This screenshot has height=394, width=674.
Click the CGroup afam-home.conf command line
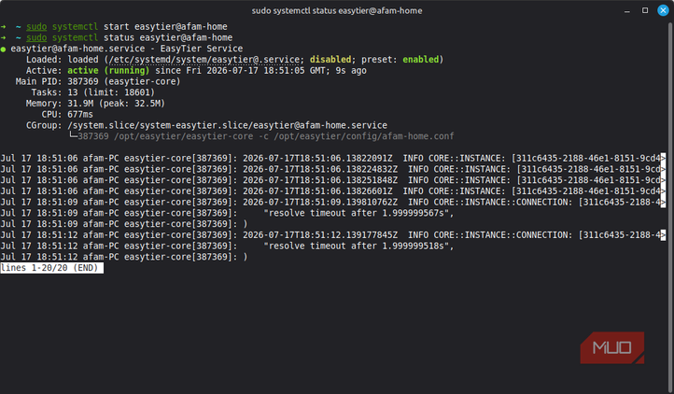tap(266, 136)
